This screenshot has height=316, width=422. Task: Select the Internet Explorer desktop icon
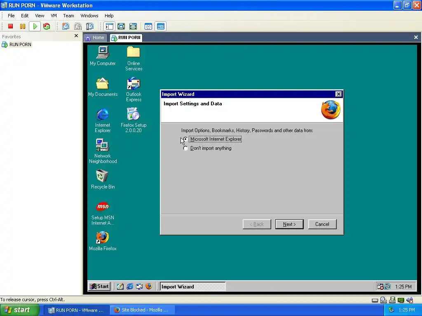[x=103, y=121]
